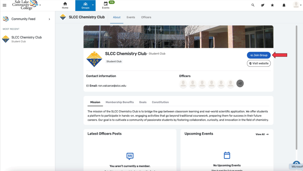The height and width of the screenshot is (171, 303).
Task: Select SLCC Chemistry Club in sidebar
Action: tap(27, 39)
